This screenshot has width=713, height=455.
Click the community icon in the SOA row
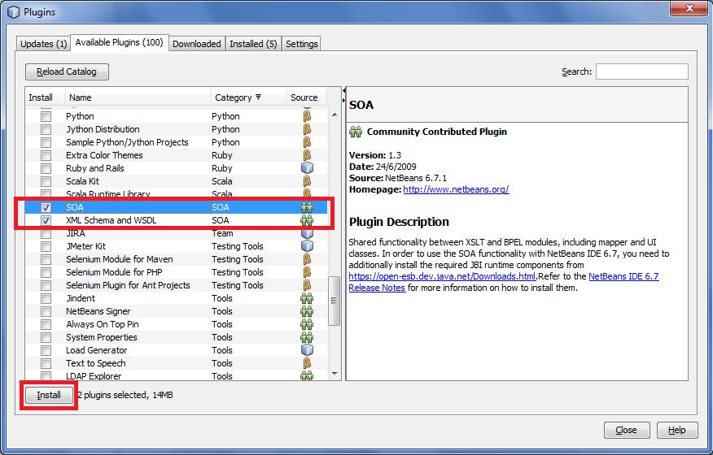coord(307,207)
